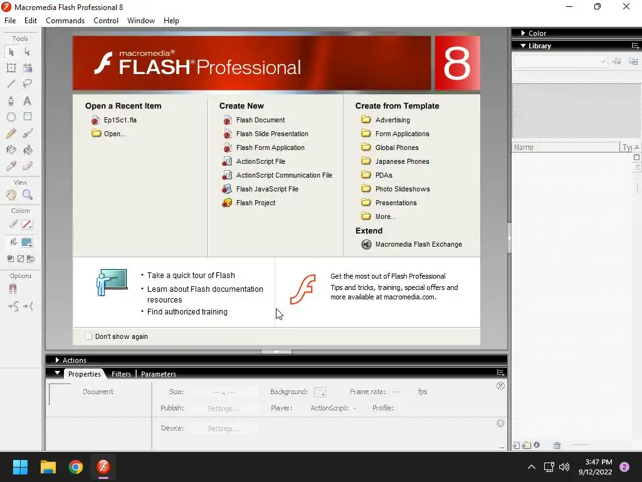Click the Black and White colors icon
The width and height of the screenshot is (642, 482).
(x=11, y=259)
